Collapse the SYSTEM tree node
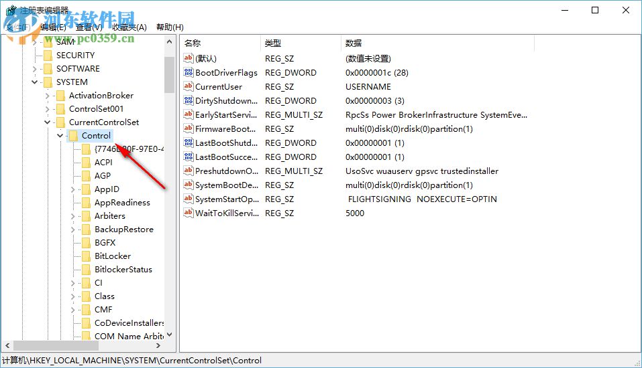Screen dimensions: 642x368 click(35, 82)
